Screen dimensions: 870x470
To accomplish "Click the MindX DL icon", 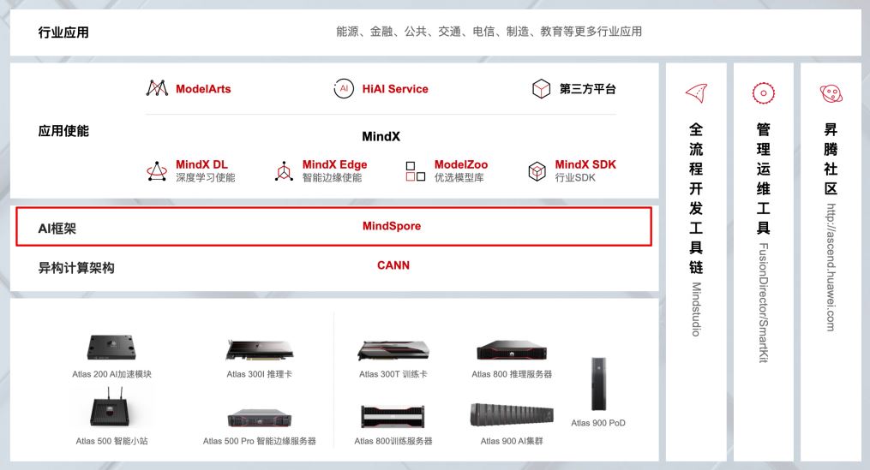I will [x=157, y=171].
